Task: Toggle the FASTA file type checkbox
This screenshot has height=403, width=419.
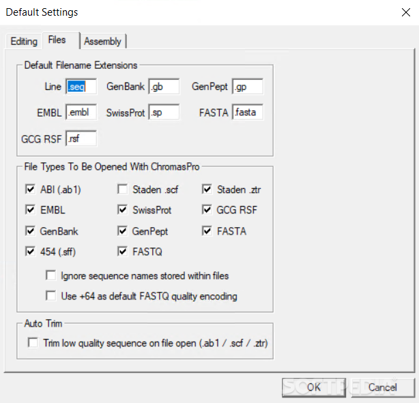Action: click(x=207, y=230)
